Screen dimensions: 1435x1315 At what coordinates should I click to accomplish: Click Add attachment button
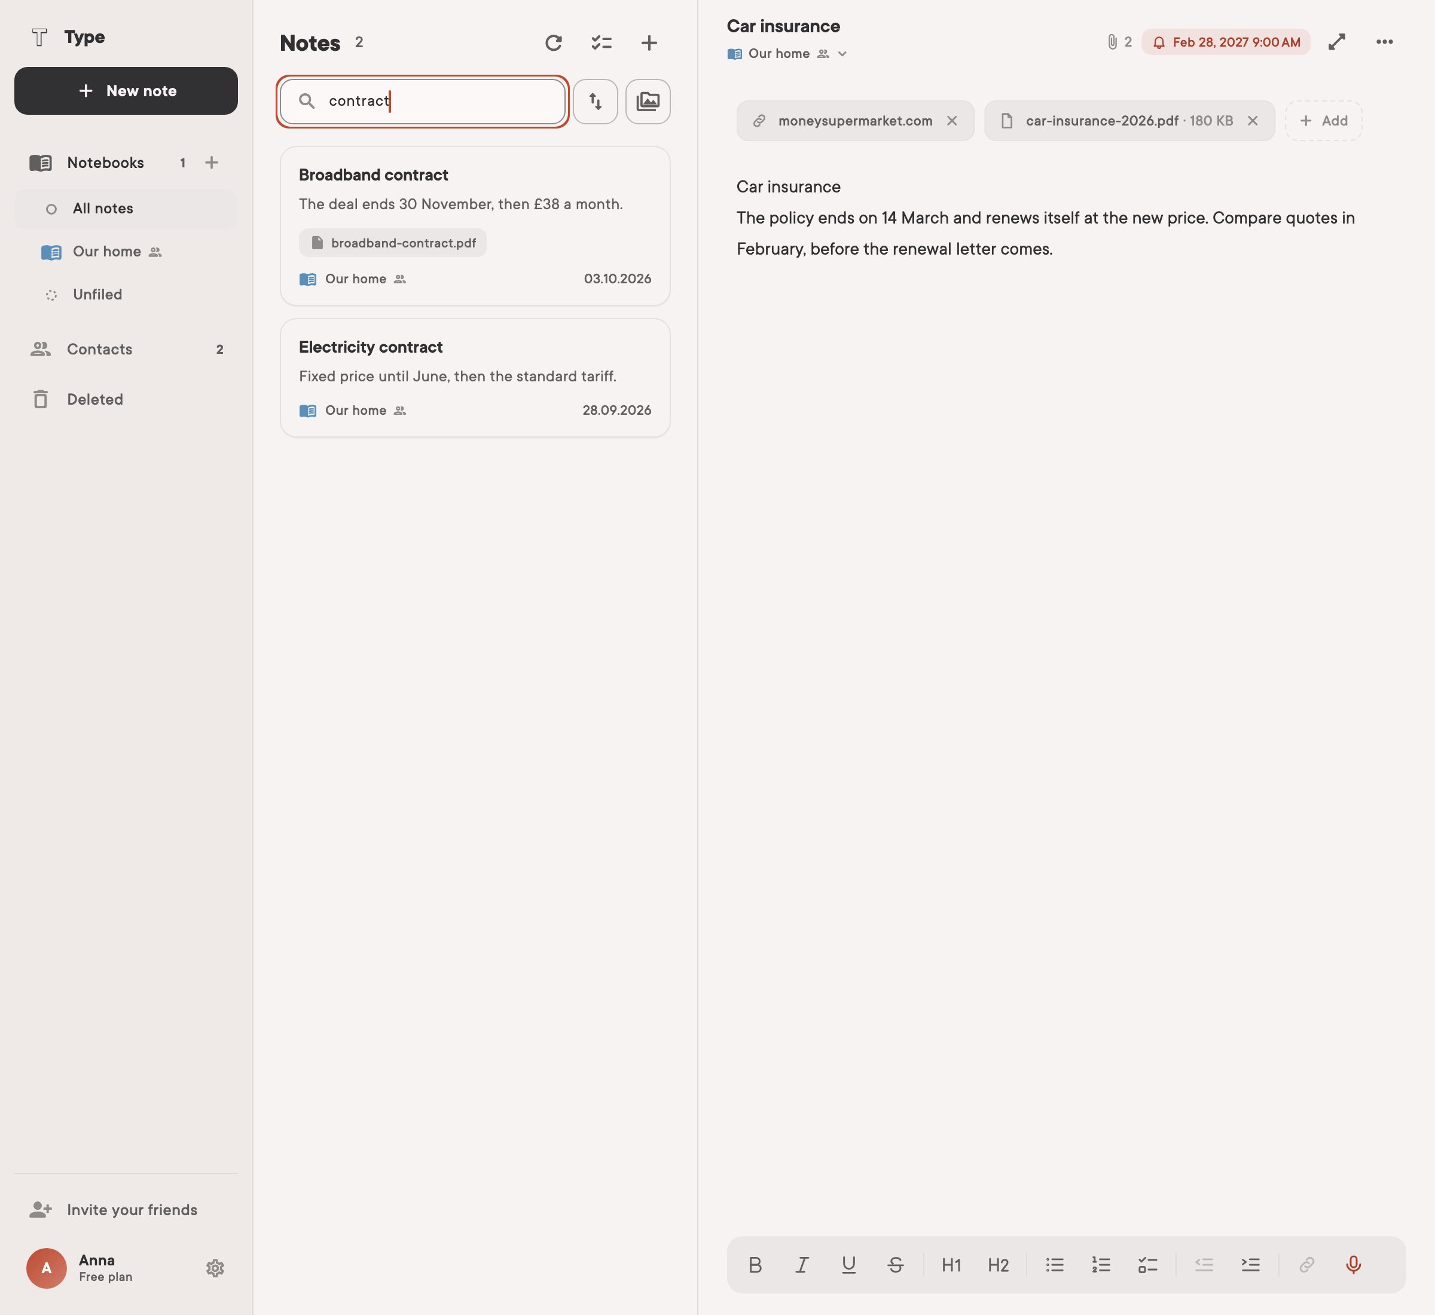click(1323, 121)
